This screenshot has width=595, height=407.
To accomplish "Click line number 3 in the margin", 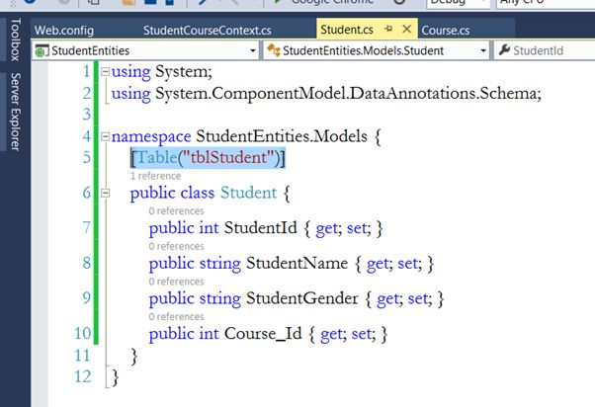I will pyautogui.click(x=87, y=115).
